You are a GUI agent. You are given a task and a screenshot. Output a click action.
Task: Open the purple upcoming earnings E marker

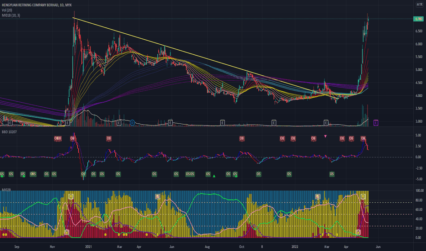[x=376, y=123]
